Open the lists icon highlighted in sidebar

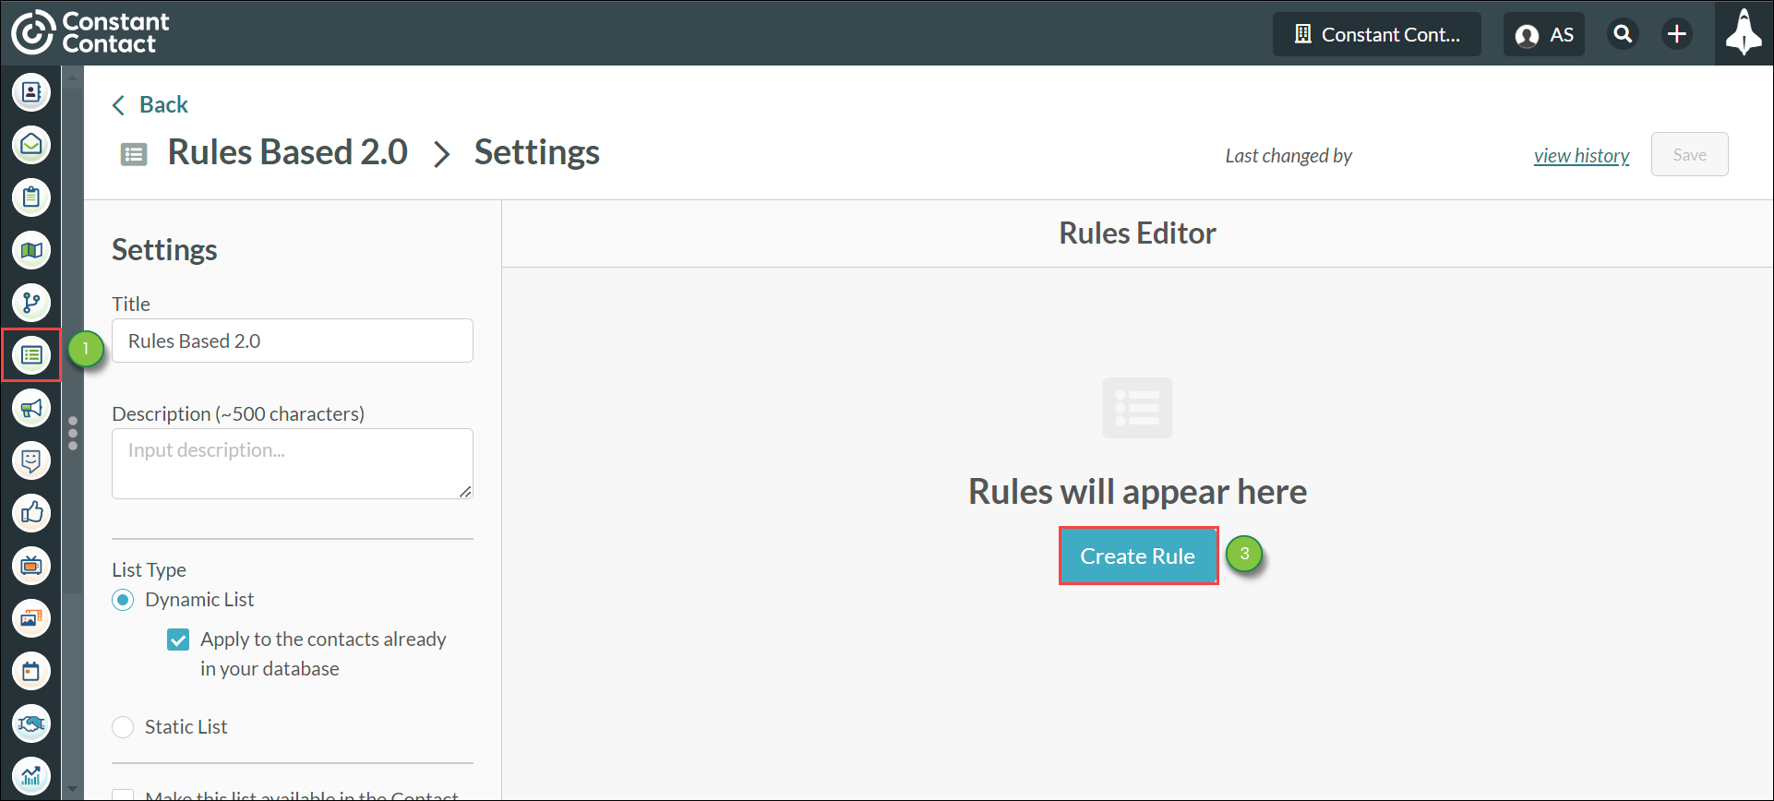(x=31, y=355)
